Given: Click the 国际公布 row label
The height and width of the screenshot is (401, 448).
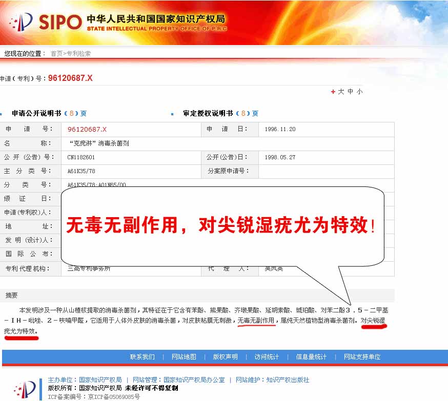Looking at the screenshot, I should pyautogui.click(x=29, y=254).
